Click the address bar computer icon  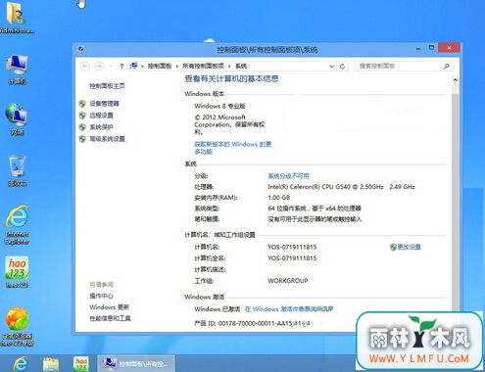tap(133, 67)
